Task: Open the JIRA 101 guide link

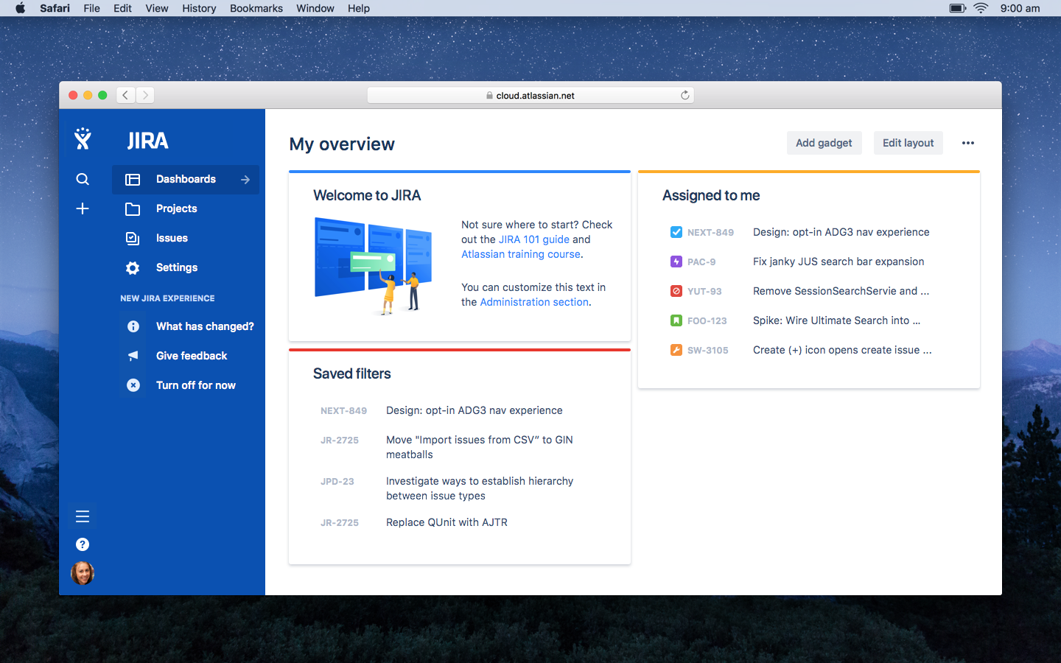Action: [x=534, y=239]
